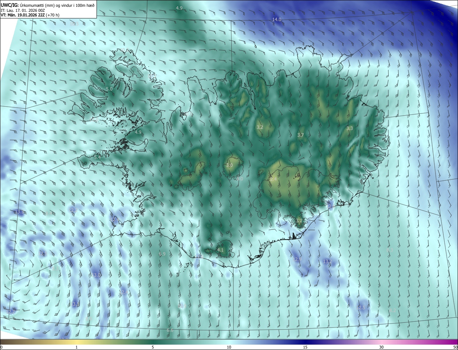Click the 12.5 value in the southeast sea
This screenshot has height=350, width=458.
pyautogui.click(x=361, y=307)
